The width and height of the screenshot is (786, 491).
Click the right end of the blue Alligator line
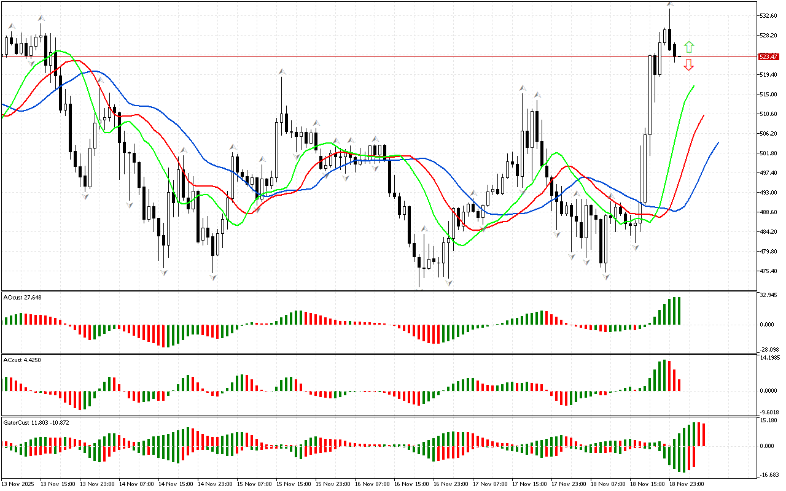click(717, 143)
